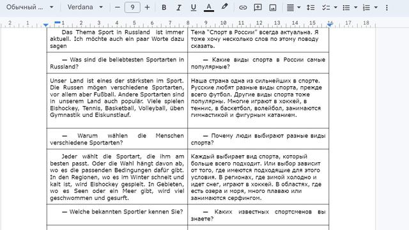This screenshot has width=409, height=230.
Task: Click the bulleted list icon
Action: point(346,7)
